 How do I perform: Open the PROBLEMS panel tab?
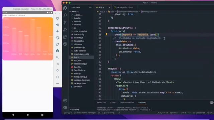102,102
